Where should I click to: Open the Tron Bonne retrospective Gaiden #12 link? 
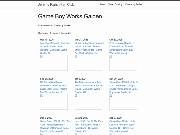[x=89, y=87]
